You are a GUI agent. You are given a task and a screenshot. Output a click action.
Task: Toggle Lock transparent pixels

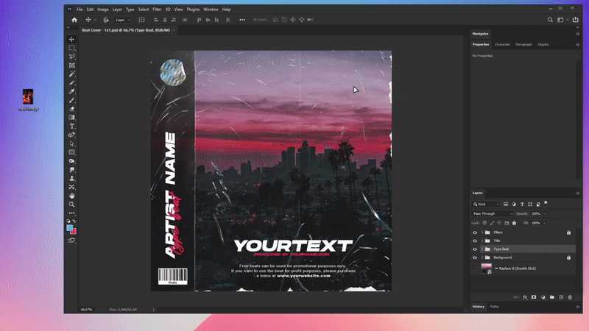[x=484, y=223]
